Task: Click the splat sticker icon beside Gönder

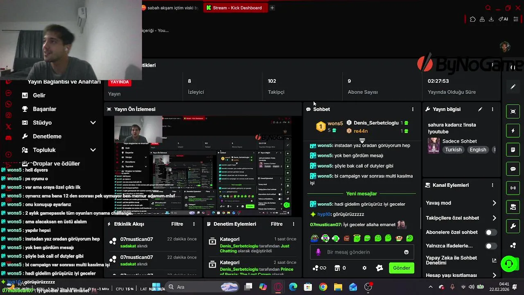Action: coord(379,268)
